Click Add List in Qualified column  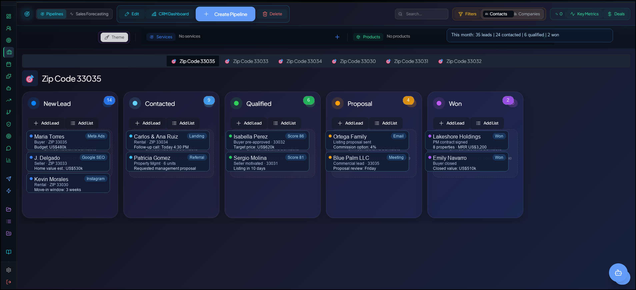pyautogui.click(x=285, y=123)
